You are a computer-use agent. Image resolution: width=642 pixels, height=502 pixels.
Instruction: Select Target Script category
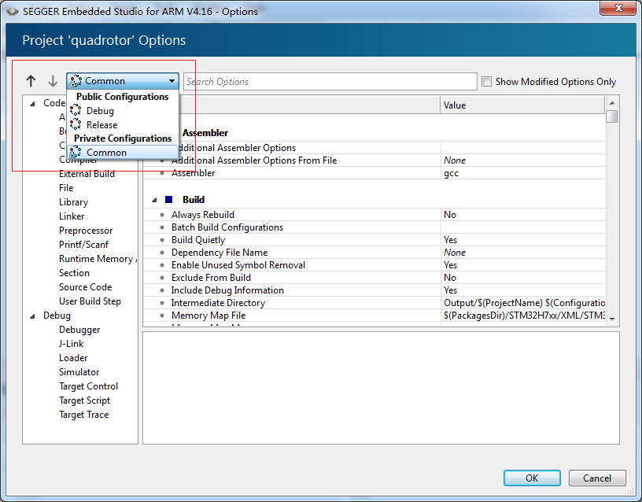pyautogui.click(x=84, y=400)
